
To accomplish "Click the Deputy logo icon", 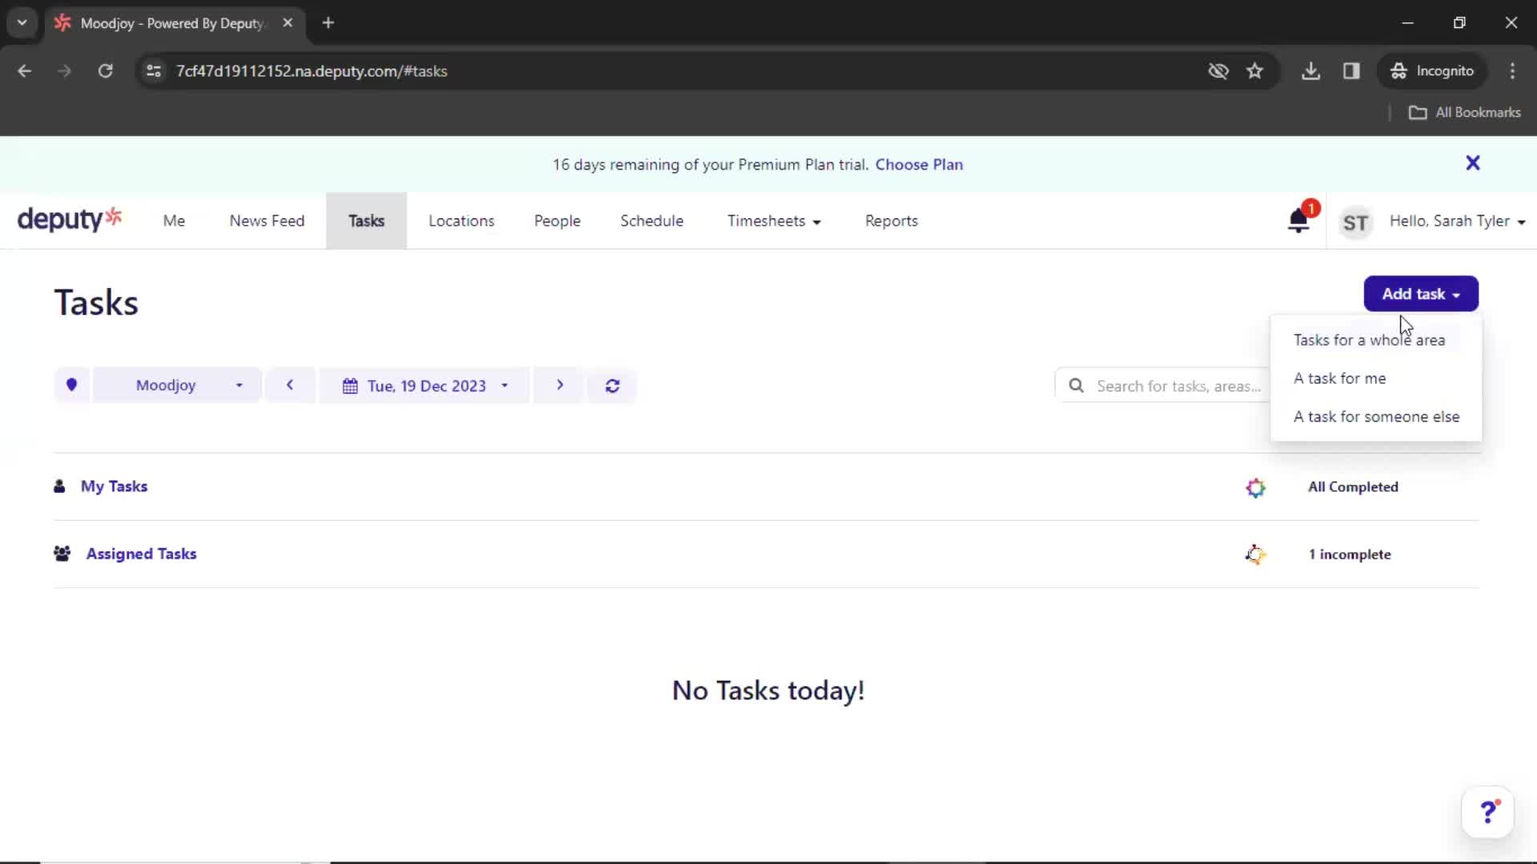I will pyautogui.click(x=70, y=219).
